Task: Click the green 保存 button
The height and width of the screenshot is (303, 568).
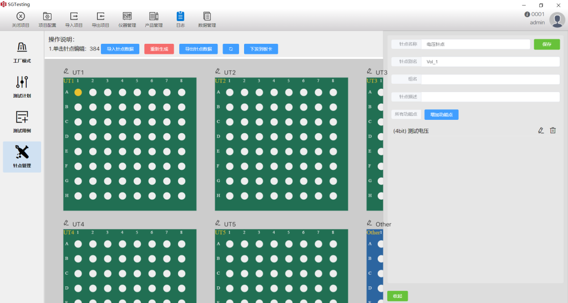Action: tap(547, 44)
